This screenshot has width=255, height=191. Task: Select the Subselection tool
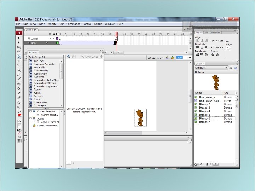[19, 42]
